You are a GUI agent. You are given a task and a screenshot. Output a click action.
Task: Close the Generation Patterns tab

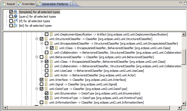pyautogui.click(x=71, y=4)
